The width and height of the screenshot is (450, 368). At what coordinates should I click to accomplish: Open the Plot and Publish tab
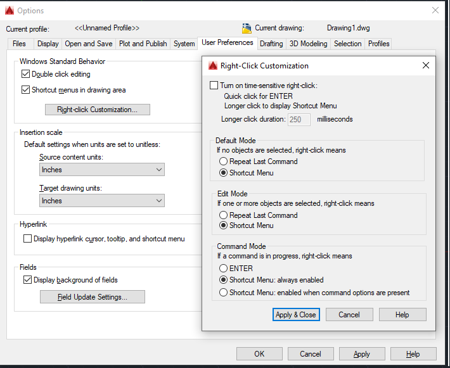coord(143,44)
